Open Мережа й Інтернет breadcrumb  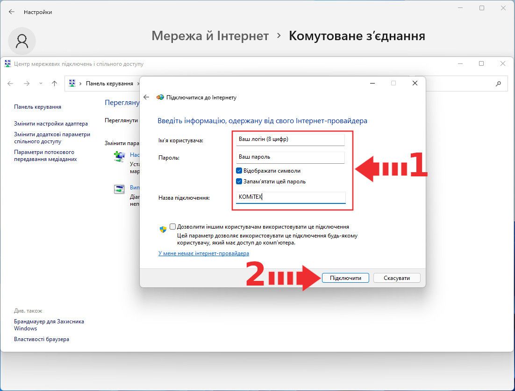210,36
